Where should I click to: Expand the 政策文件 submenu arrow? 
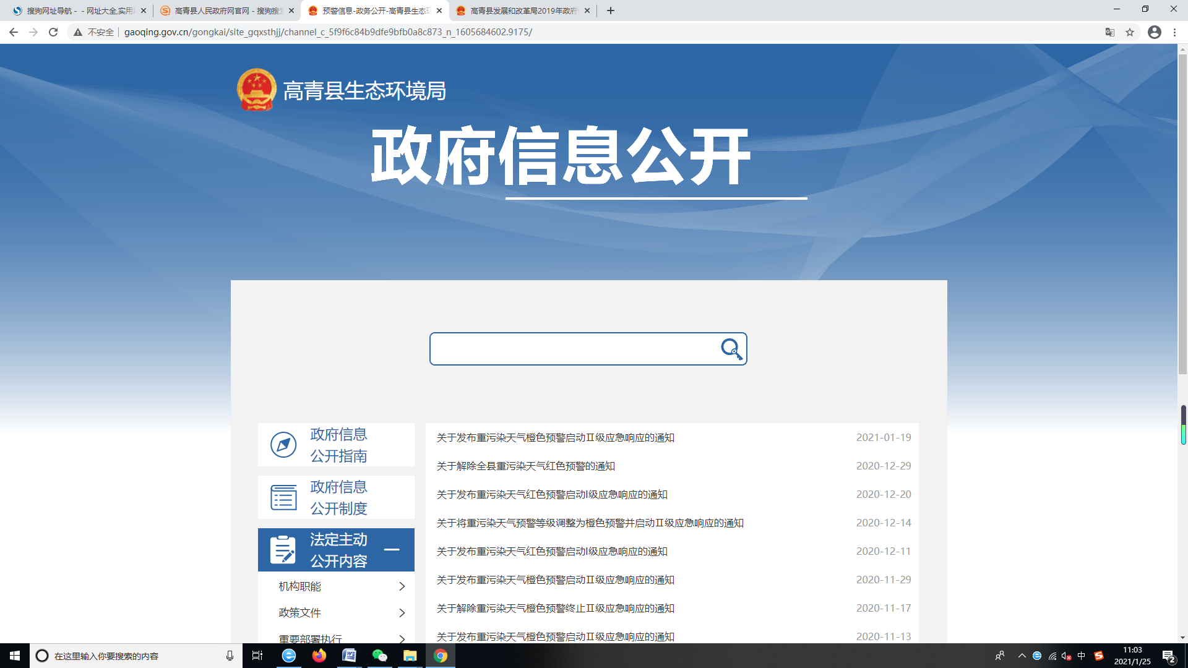coord(402,613)
